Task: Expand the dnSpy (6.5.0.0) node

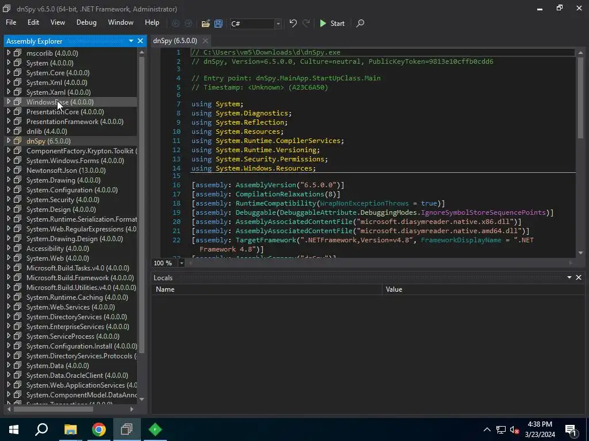Action: (9, 141)
